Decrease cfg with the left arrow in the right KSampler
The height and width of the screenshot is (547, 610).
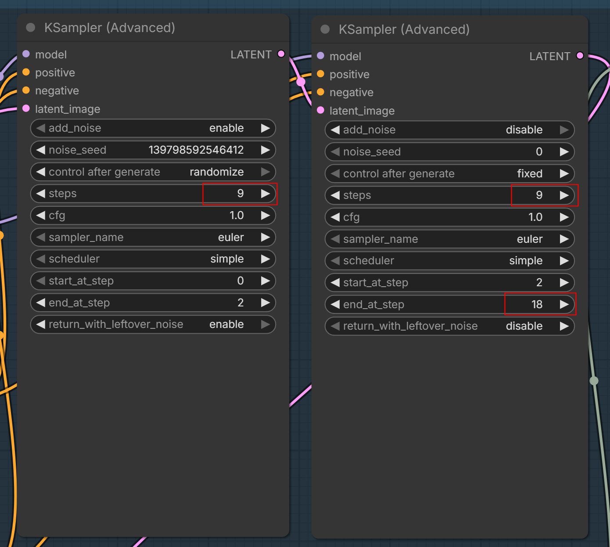click(x=335, y=217)
